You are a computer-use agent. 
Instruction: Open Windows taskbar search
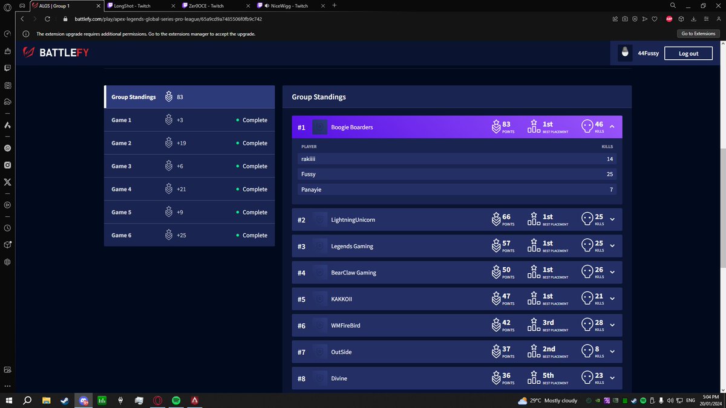point(27,400)
